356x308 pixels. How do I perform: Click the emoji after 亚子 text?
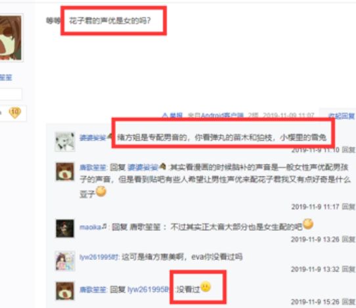(101, 191)
